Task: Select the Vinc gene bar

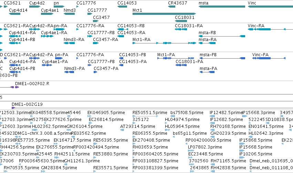Action: tap(270, 7)
